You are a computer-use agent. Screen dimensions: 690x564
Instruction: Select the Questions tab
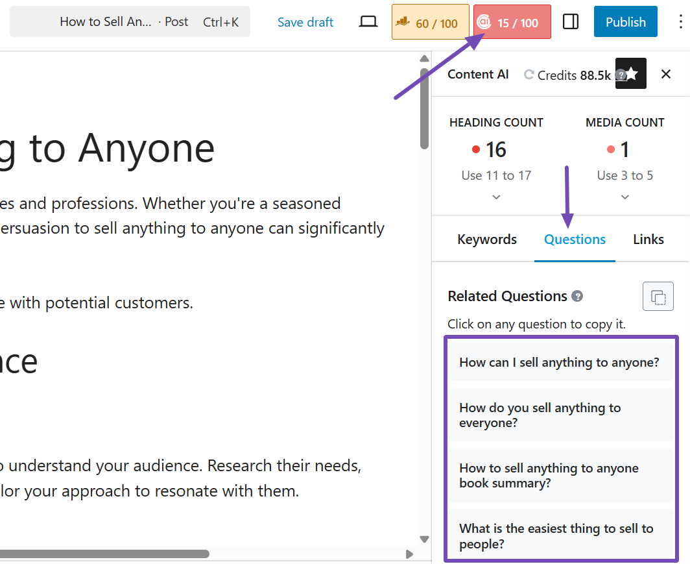[575, 239]
